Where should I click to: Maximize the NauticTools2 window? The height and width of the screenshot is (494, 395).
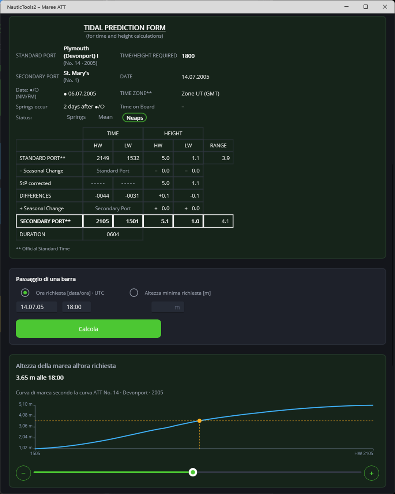click(365, 7)
